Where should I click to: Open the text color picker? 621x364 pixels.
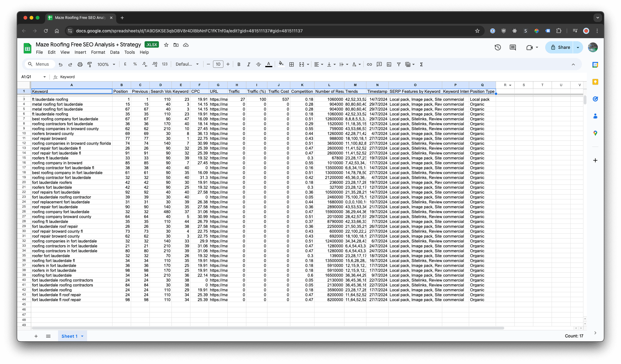[x=269, y=64]
